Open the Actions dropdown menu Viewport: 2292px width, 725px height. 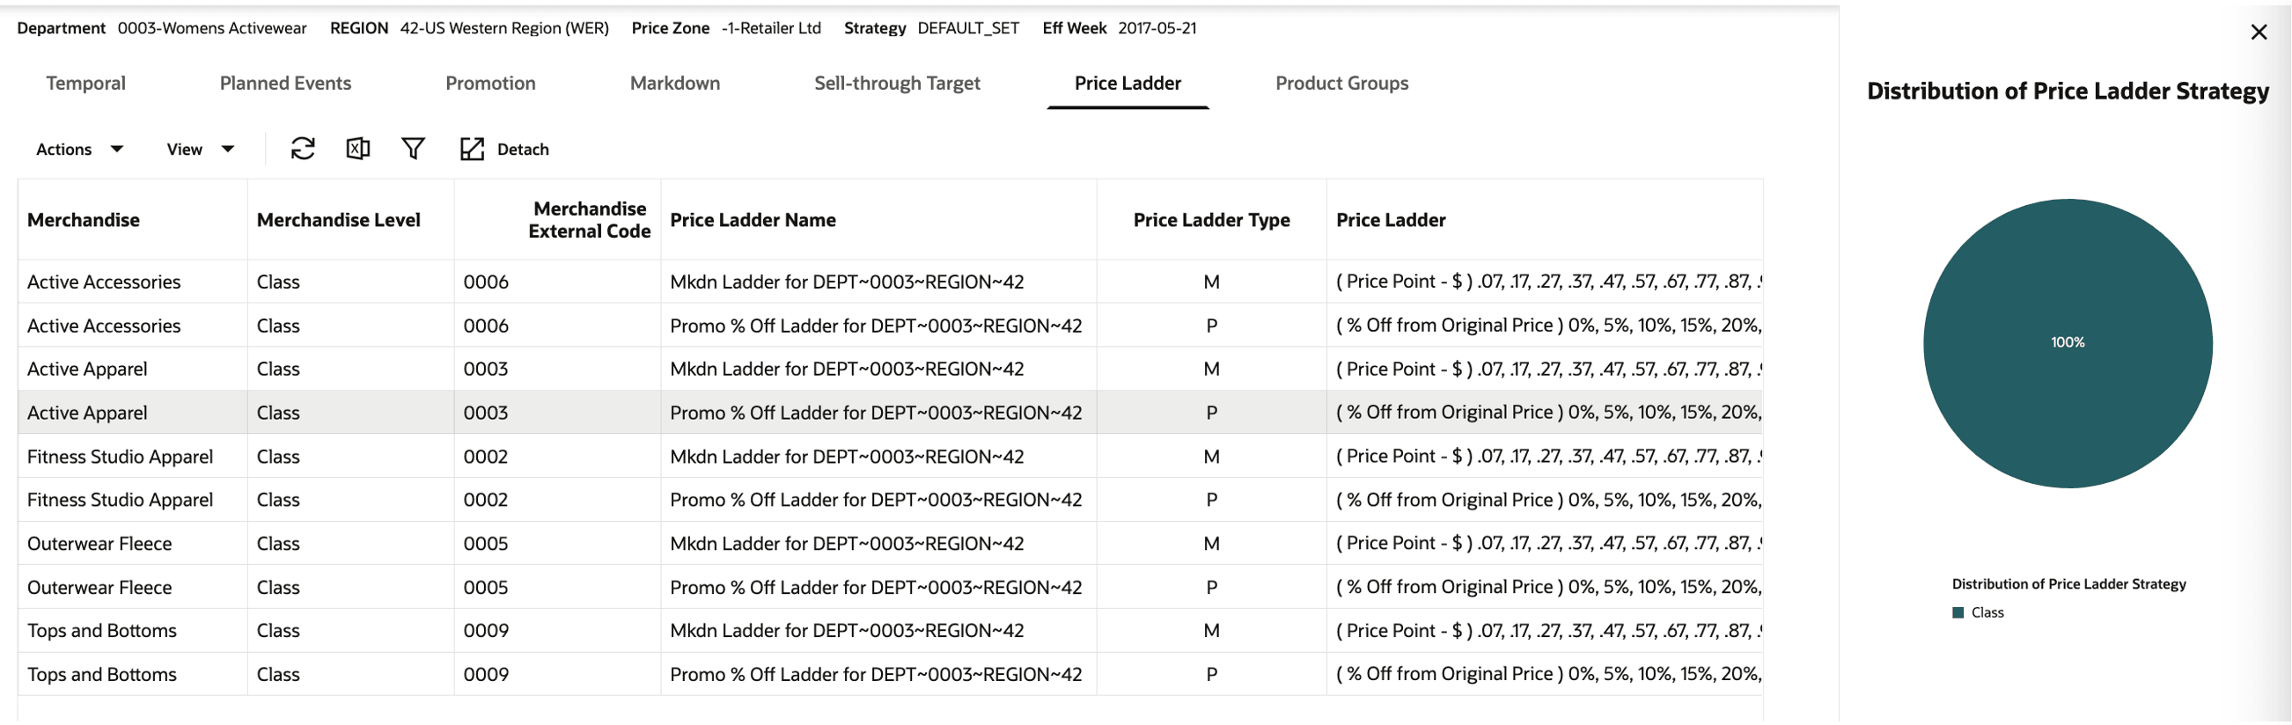tap(79, 150)
